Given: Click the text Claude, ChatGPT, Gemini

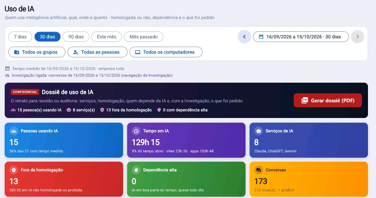Looking at the screenshot, I should (x=275, y=151).
